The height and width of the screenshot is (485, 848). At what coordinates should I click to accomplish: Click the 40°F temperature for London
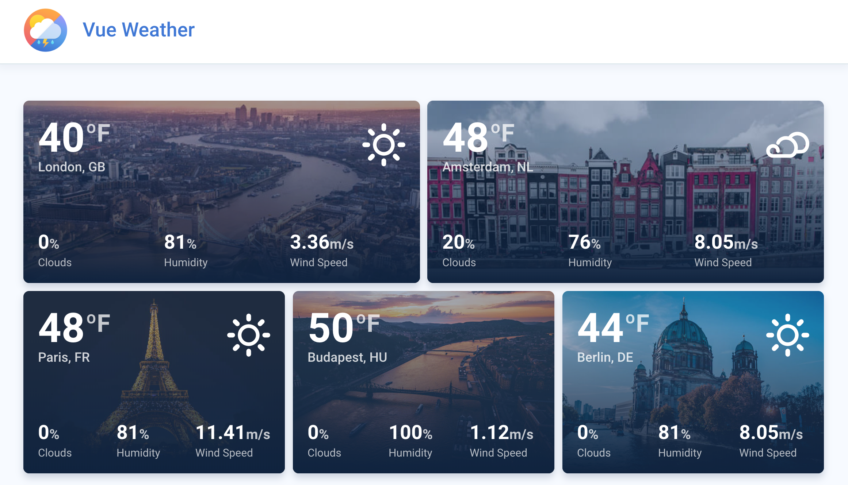click(x=74, y=137)
